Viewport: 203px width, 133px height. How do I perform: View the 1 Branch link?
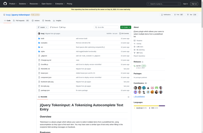point(54,27)
